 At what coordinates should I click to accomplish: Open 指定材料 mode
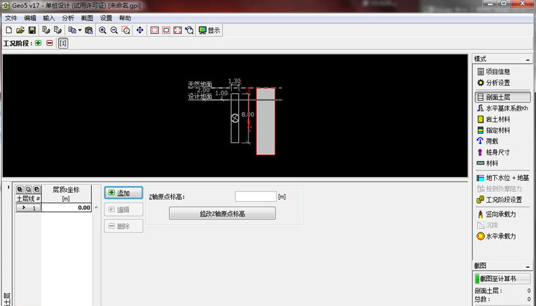coord(493,130)
